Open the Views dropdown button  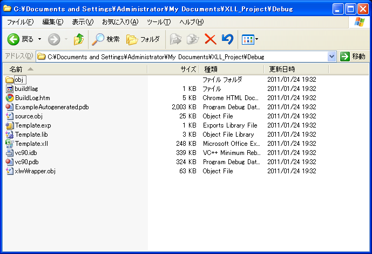[250, 39]
